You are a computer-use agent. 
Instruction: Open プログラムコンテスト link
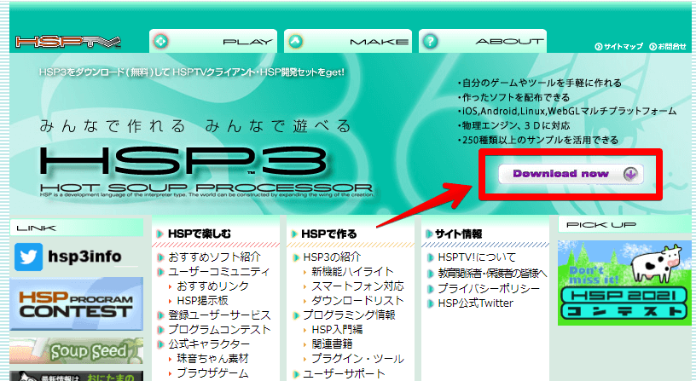click(x=219, y=330)
